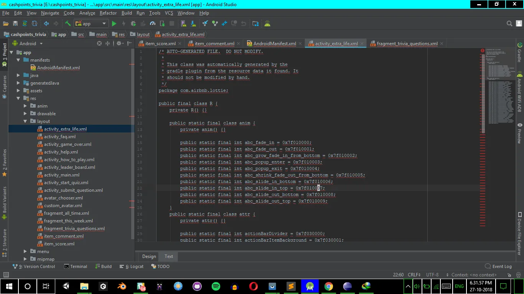The height and width of the screenshot is (294, 524).
Task: Toggle the tool window buttons in the status bar corner
Action: (6, 275)
